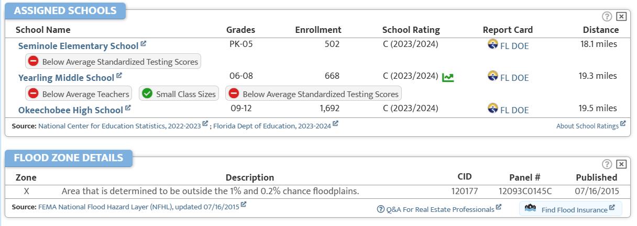Open Florida Dept of Education source link
The image size is (637, 226).
(272, 126)
